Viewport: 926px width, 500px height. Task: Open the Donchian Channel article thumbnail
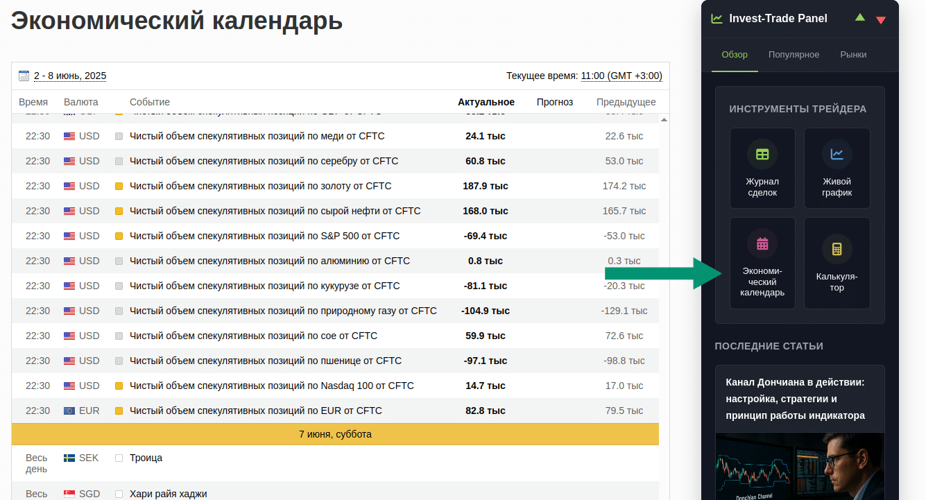[800, 466]
